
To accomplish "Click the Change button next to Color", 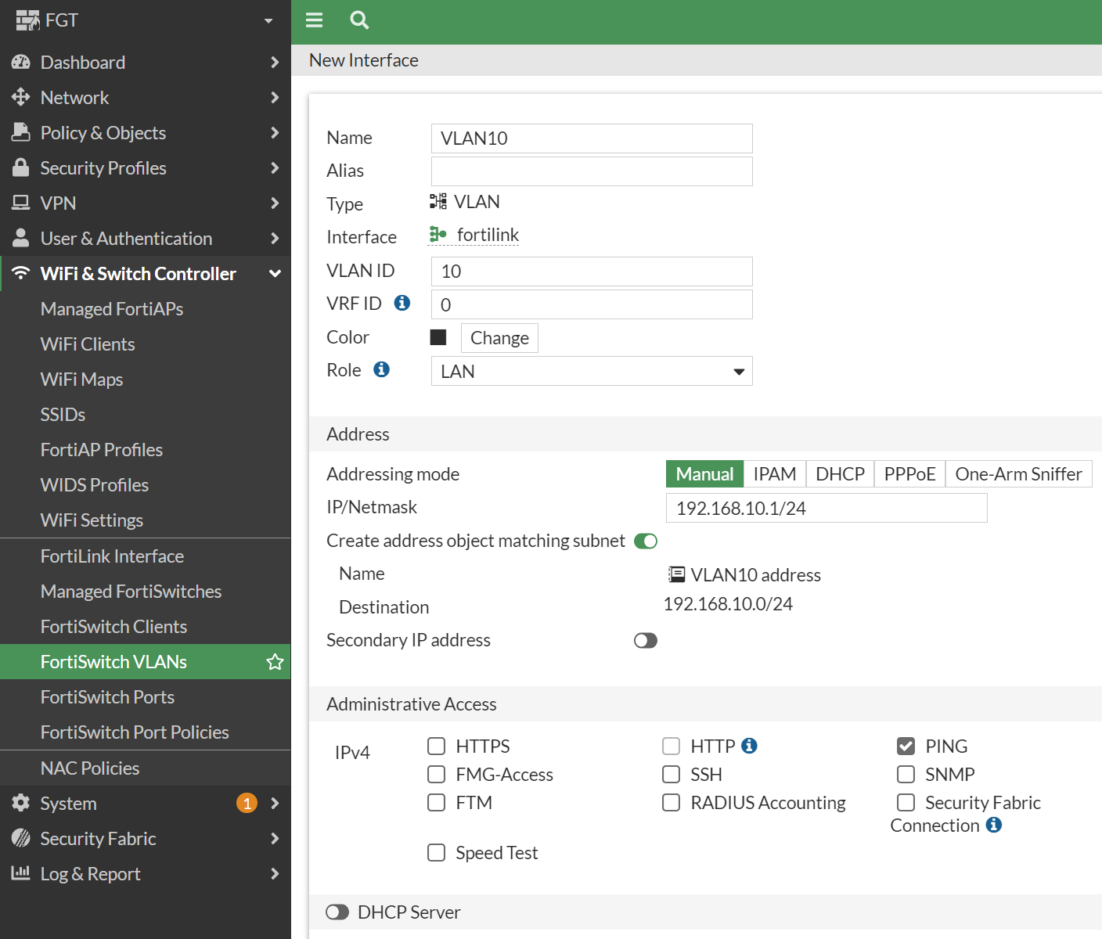I will pos(499,337).
